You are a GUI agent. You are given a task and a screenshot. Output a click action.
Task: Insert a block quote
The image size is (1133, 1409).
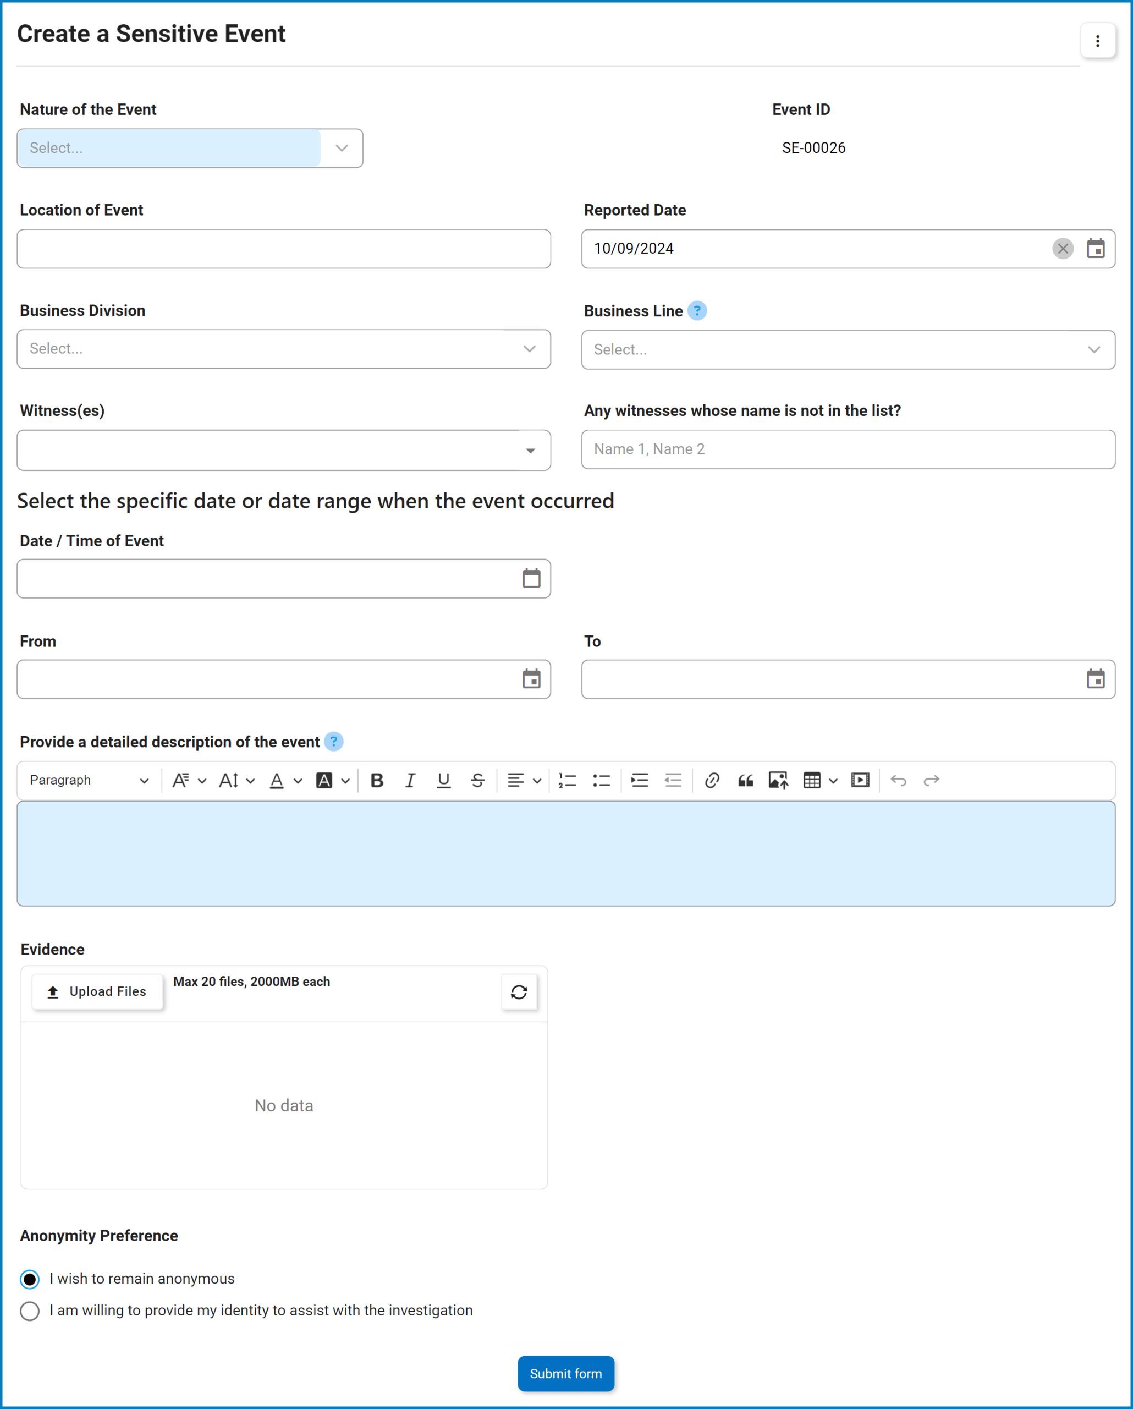point(746,780)
